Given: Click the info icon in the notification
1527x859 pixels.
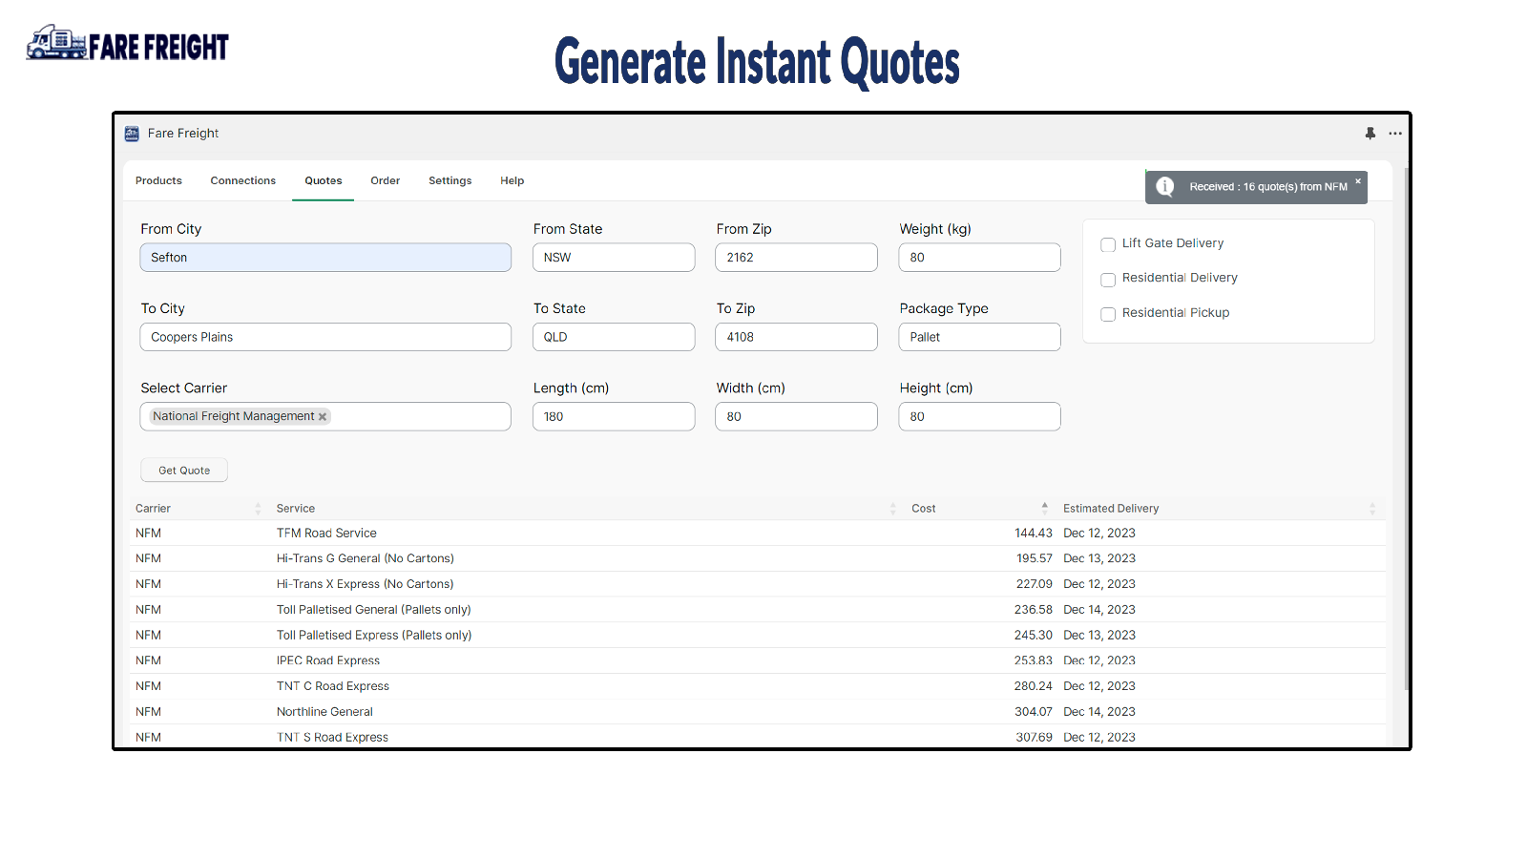Looking at the screenshot, I should (1165, 187).
